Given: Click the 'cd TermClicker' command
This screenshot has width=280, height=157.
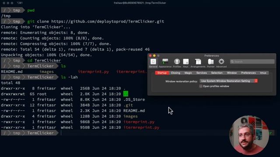Looking at the screenshot, I should coord(44,61).
